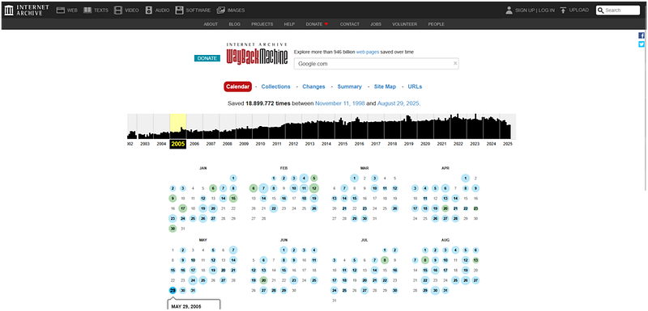Select highlighted year 2005 on timeline

point(177,144)
